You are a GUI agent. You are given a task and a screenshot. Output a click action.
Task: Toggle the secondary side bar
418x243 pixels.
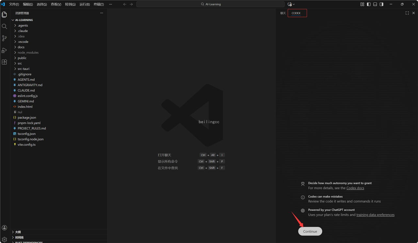point(381,4)
